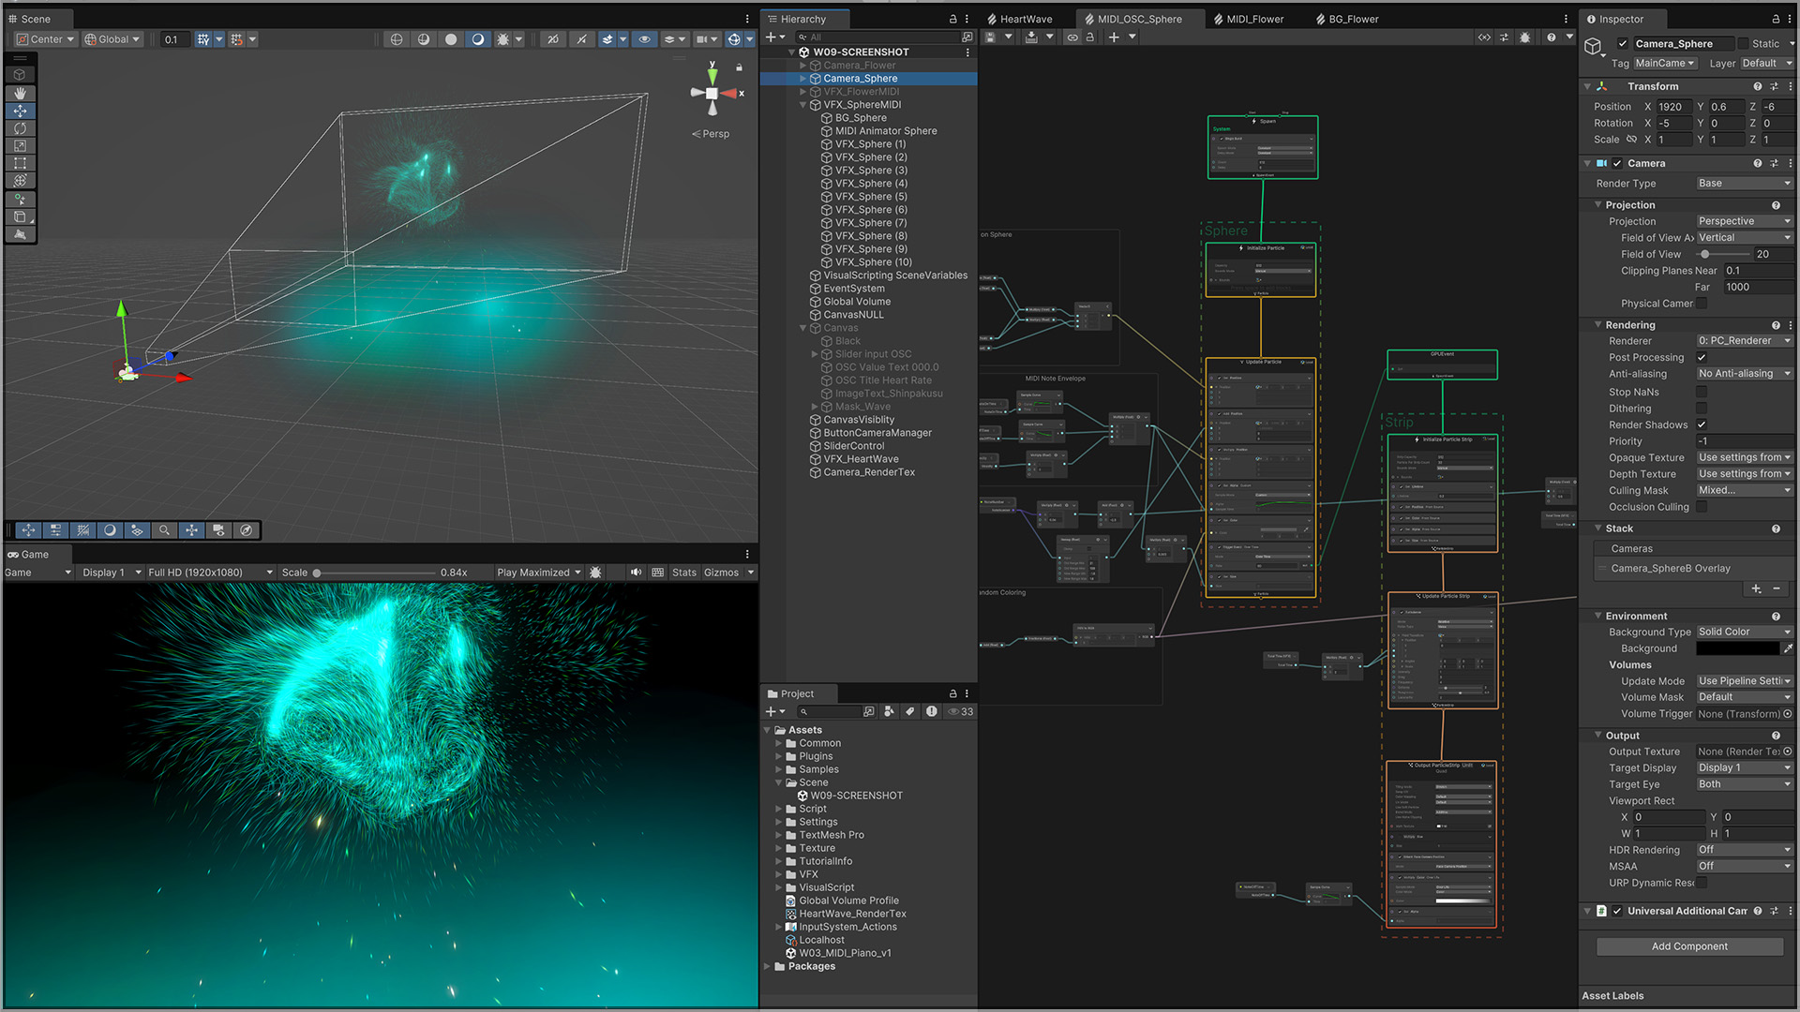The image size is (1800, 1012).
Task: Enable the Dithering checkbox
Action: click(1702, 409)
